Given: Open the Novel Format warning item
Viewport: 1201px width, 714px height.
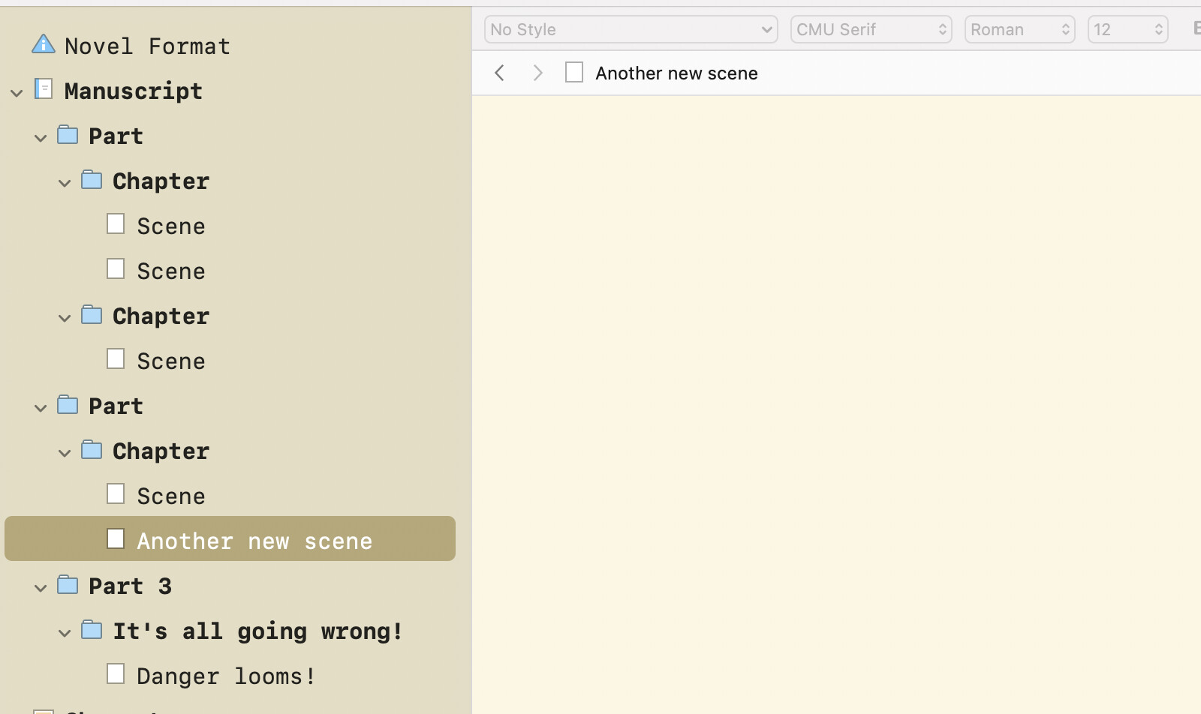Looking at the screenshot, I should (44, 44).
